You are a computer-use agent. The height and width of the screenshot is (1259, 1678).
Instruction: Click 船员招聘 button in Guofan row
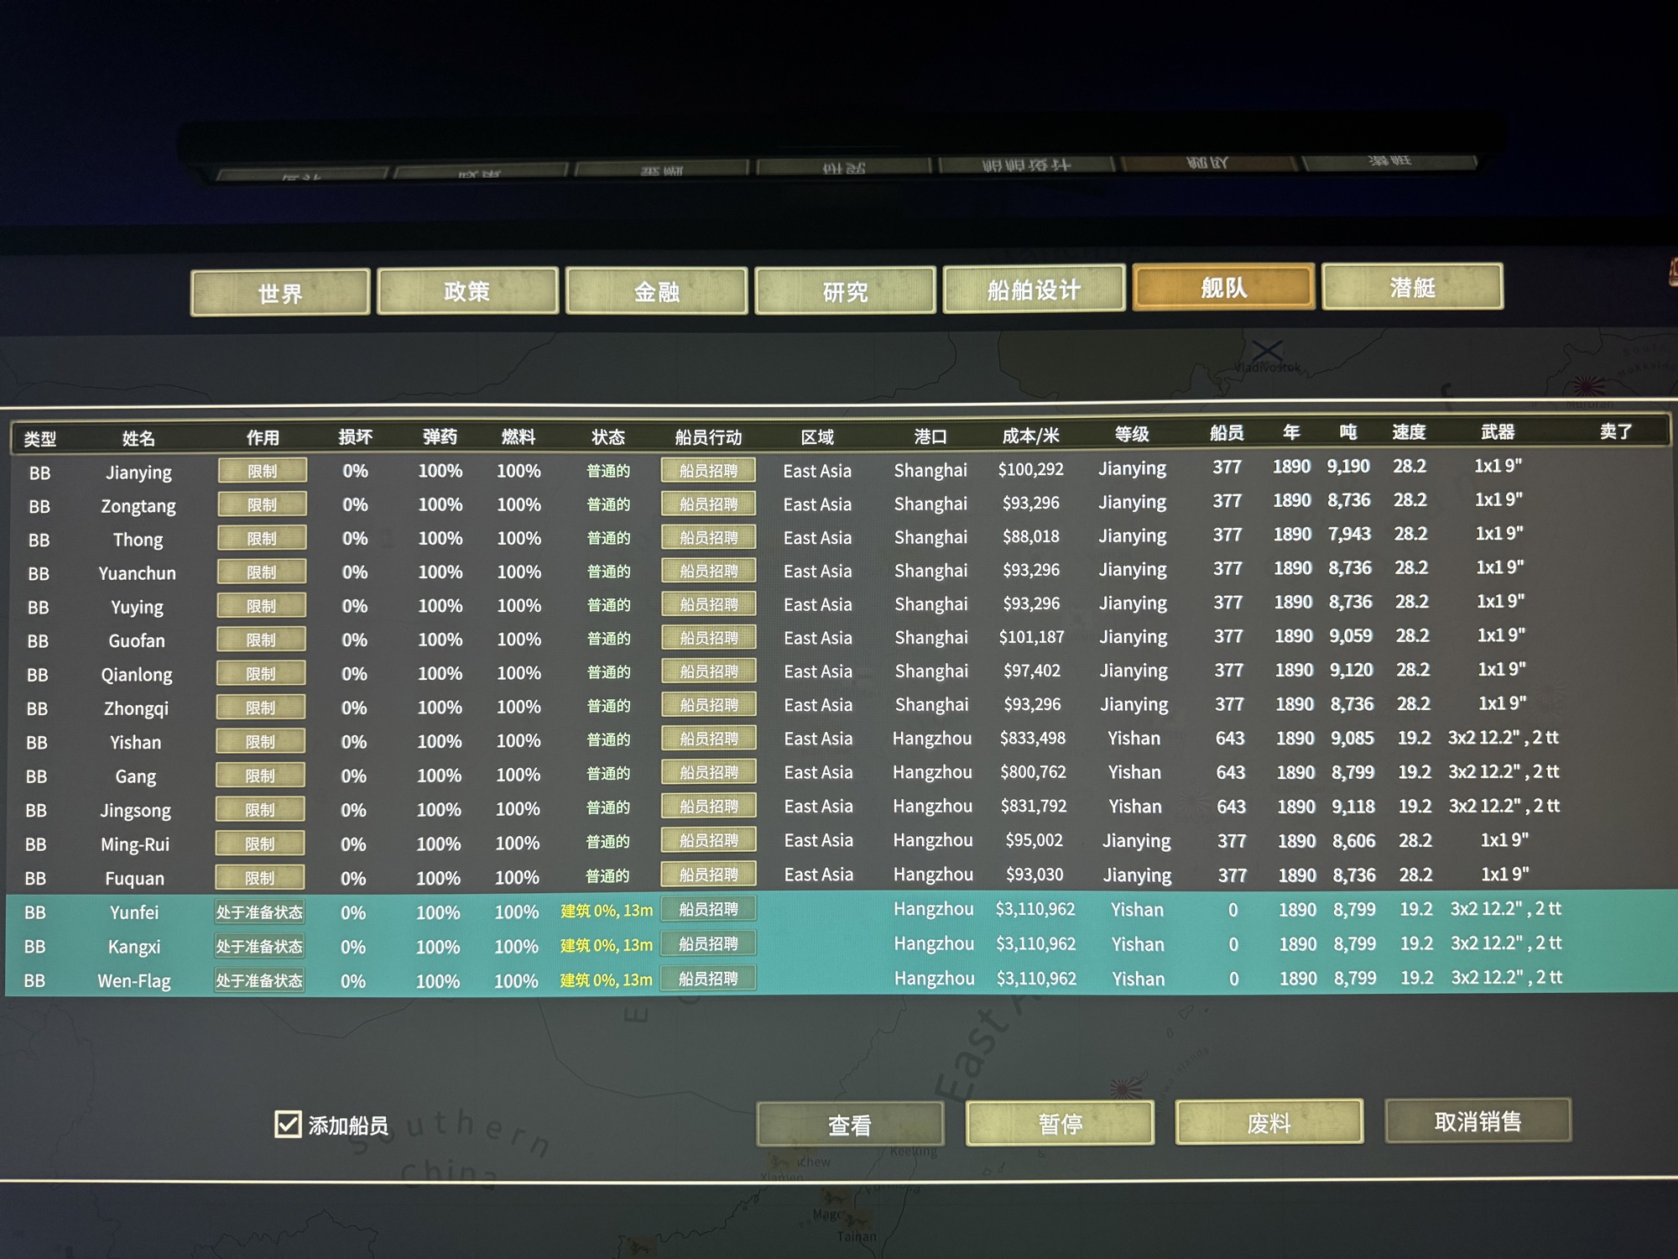point(708,638)
